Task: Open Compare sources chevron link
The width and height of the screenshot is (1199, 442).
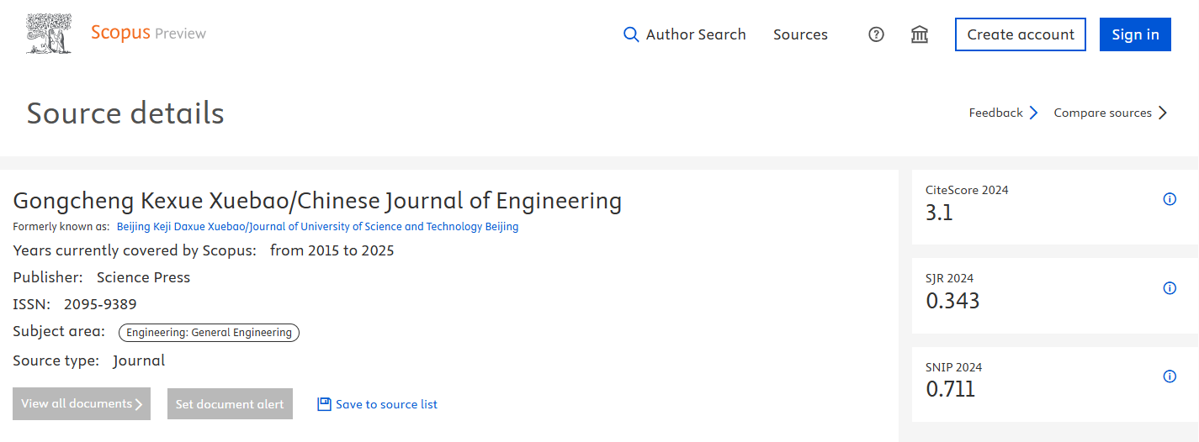Action: tap(1163, 113)
